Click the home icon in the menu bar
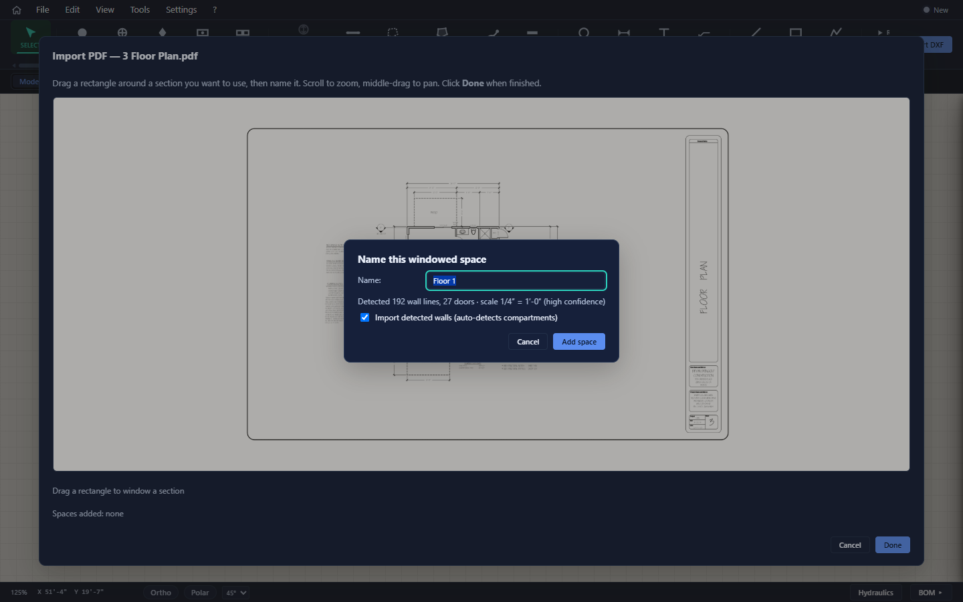The width and height of the screenshot is (963, 602). coord(17,10)
